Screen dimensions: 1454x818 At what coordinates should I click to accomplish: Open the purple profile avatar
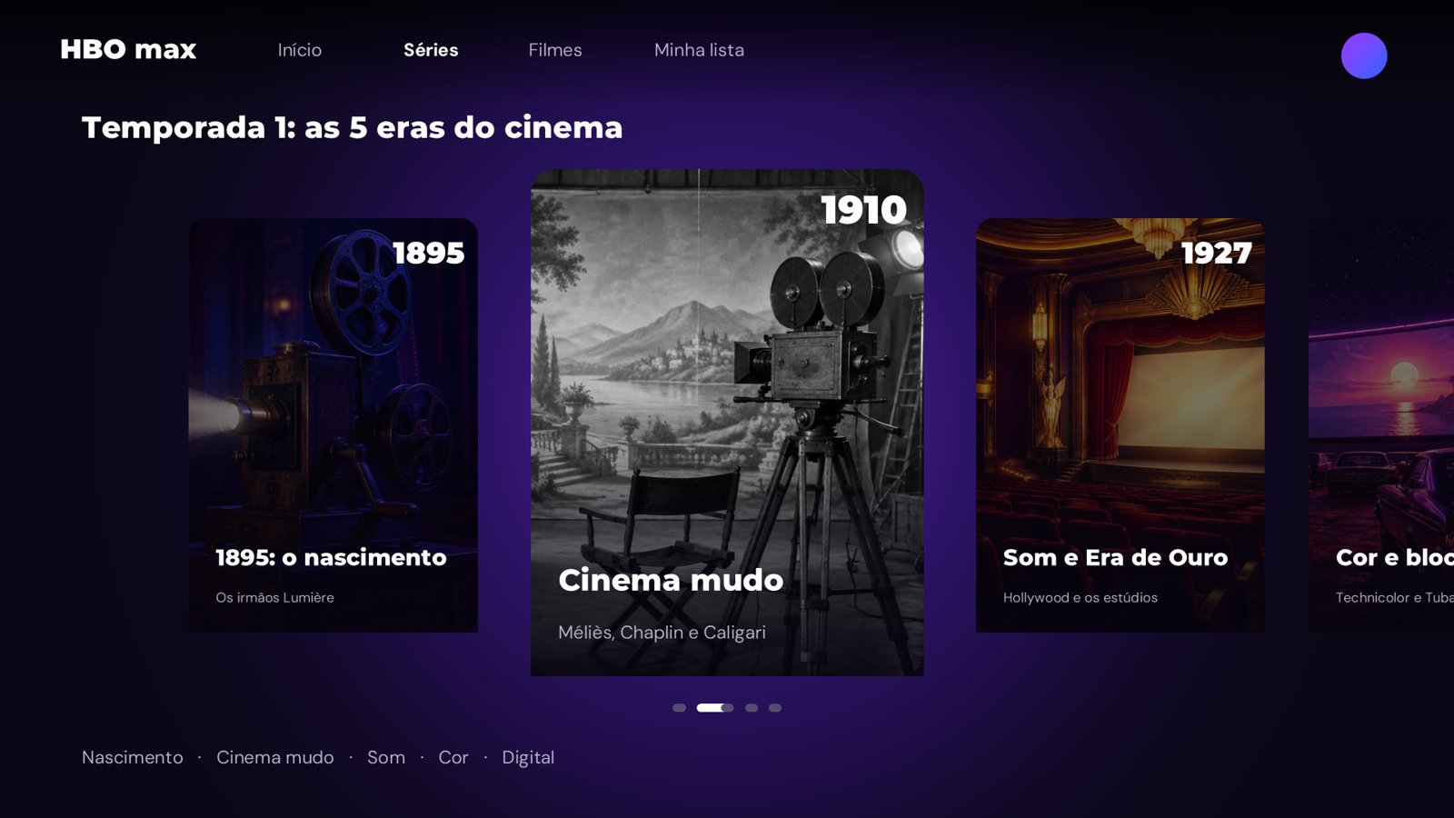(x=1364, y=55)
